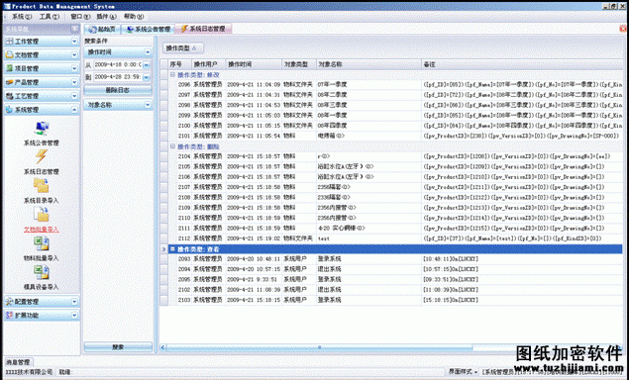629x380 pixels.
Task: Click the application icon in the title bar
Action: (7, 6)
